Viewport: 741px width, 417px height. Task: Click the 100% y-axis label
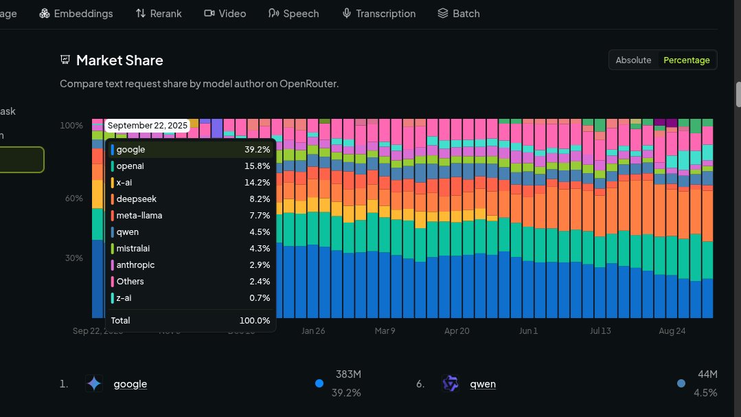[71, 125]
